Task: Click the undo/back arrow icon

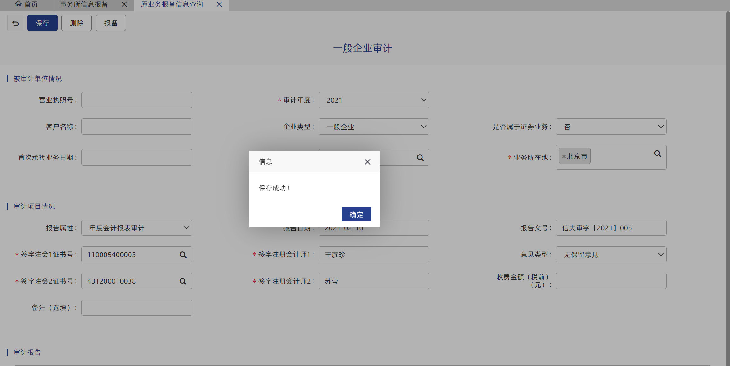Action: (x=15, y=23)
